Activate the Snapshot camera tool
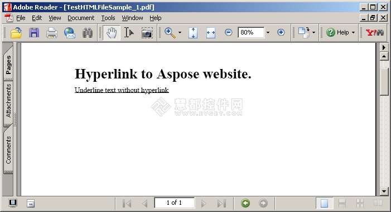Viewport: 391px width, 212px height. pos(147,33)
